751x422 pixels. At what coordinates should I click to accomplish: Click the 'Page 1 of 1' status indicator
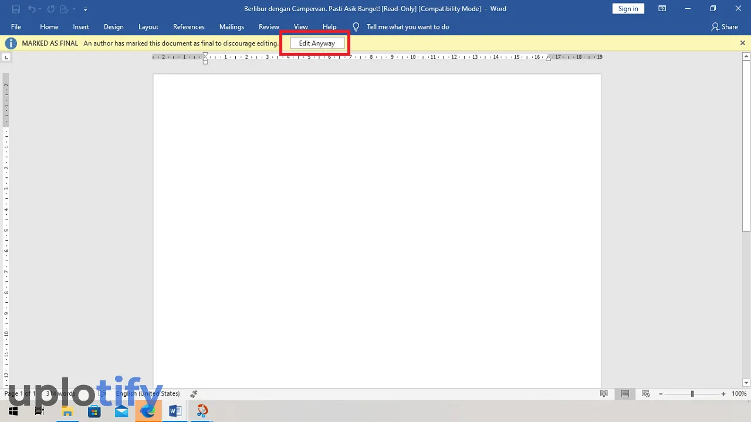tap(21, 394)
